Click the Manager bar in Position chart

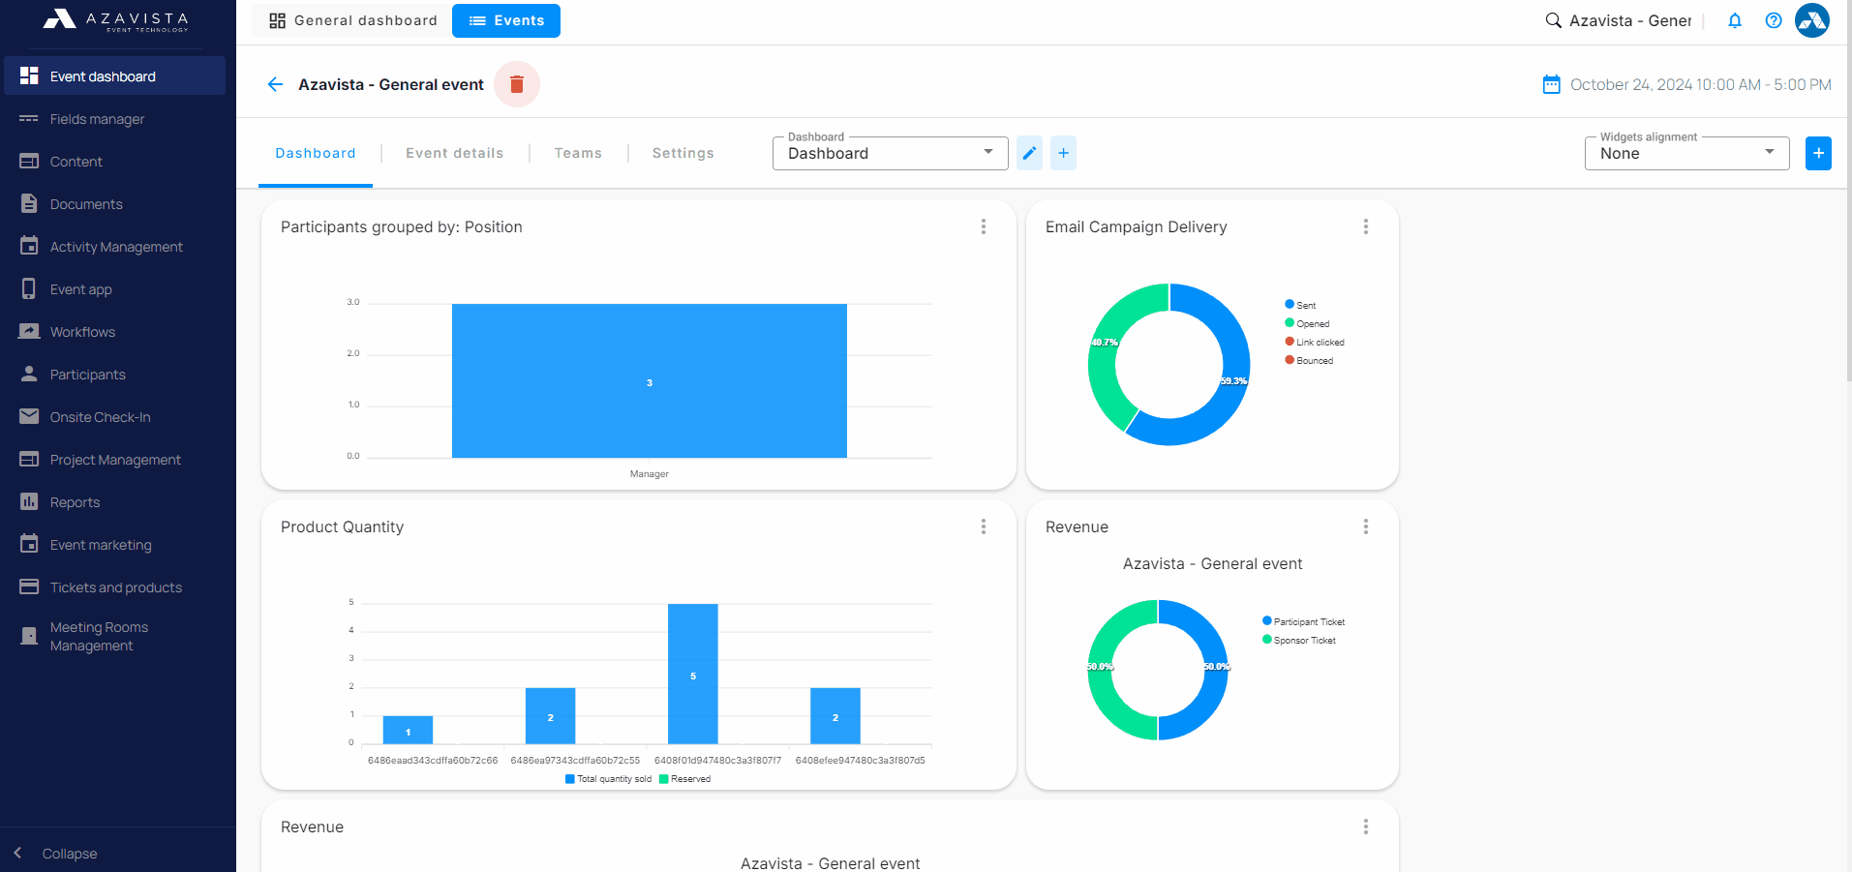coord(650,381)
